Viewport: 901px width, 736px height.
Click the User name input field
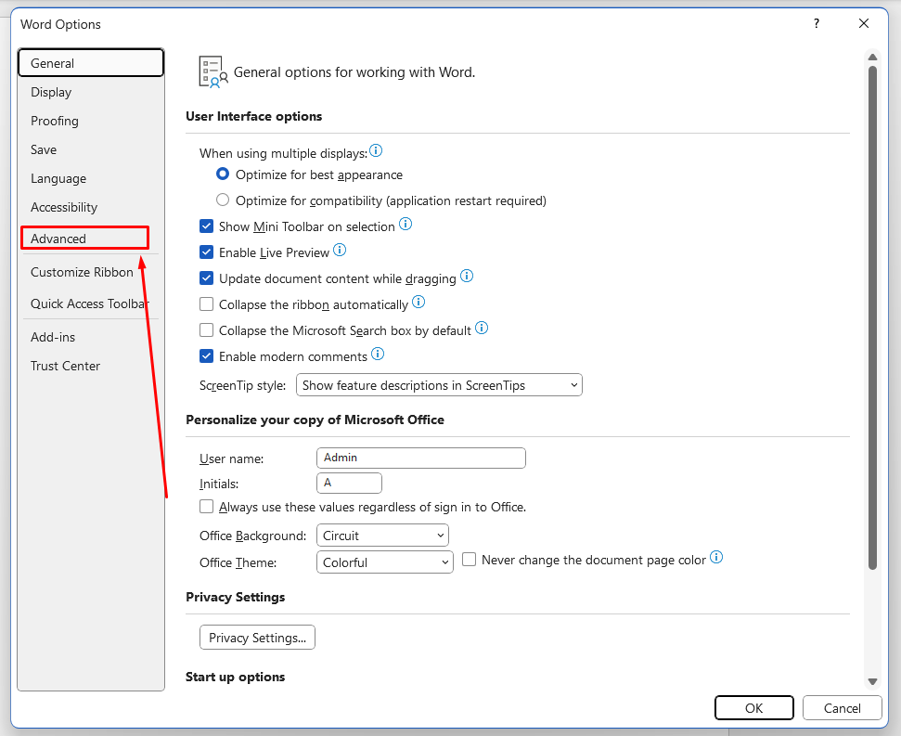(x=421, y=458)
